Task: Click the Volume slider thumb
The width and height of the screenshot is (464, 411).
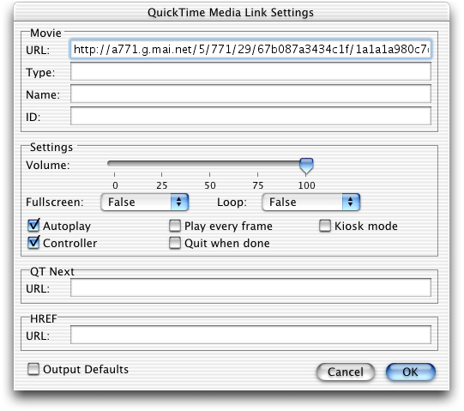Action: click(x=306, y=166)
